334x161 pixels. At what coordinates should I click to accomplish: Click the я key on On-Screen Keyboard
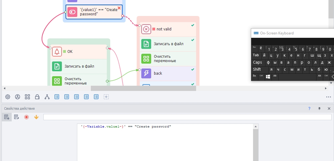click(271, 69)
